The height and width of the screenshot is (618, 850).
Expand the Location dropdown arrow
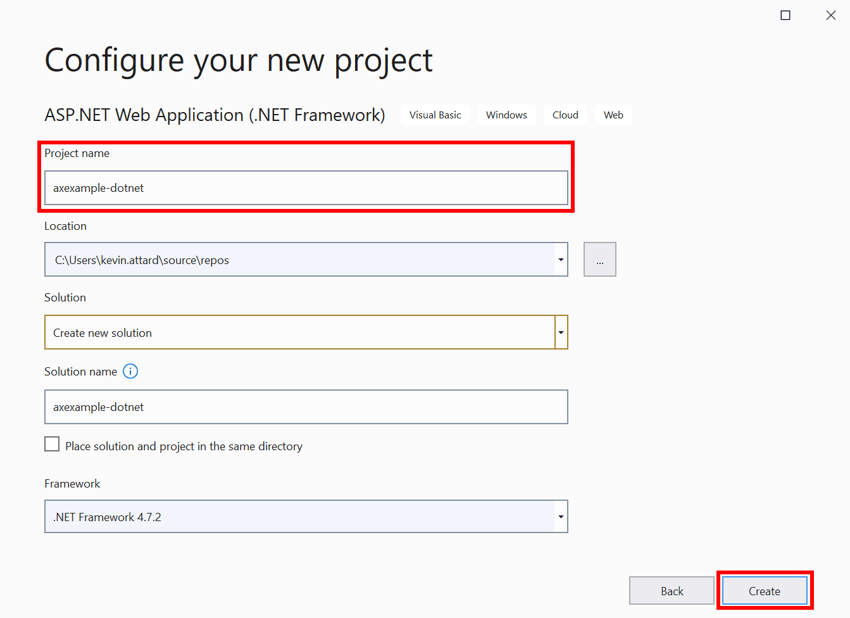pyautogui.click(x=561, y=259)
